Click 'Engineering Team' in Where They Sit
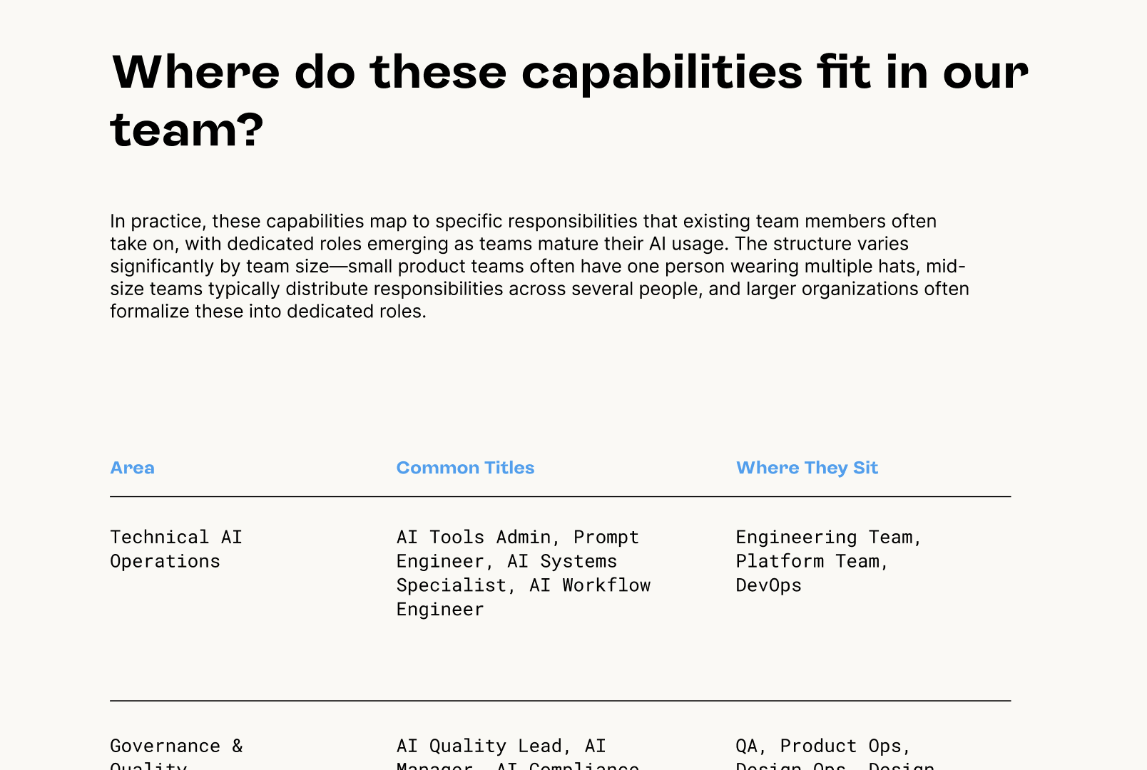 pyautogui.click(x=825, y=537)
